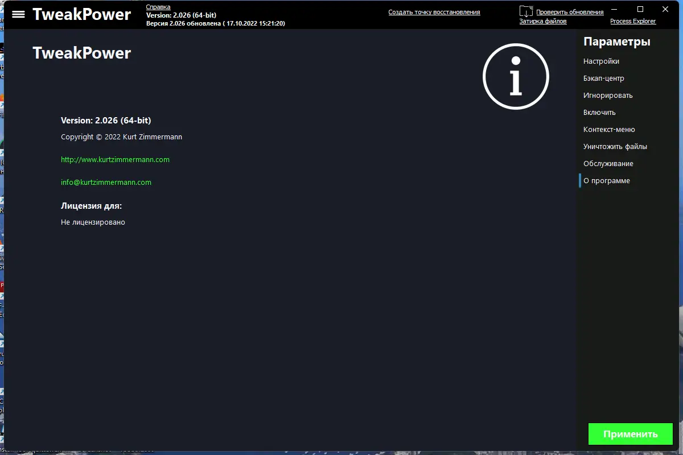
Task: Open the Справка help link
Action: tap(158, 7)
